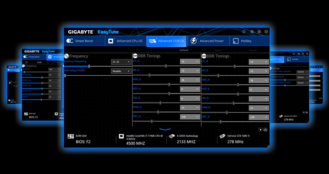Click the DDR badge icon beside the channel B DDR Timings heading
The width and height of the screenshot is (329, 174).
(x=204, y=56)
